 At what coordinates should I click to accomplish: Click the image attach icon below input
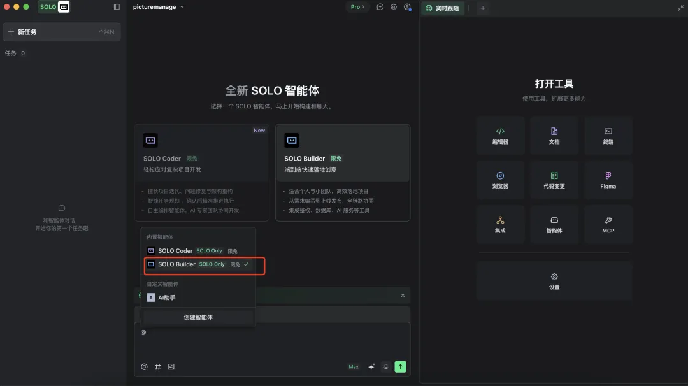coord(171,367)
